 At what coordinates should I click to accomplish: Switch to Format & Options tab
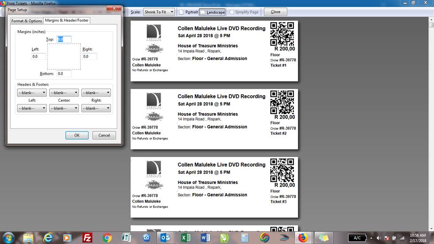[27, 21]
